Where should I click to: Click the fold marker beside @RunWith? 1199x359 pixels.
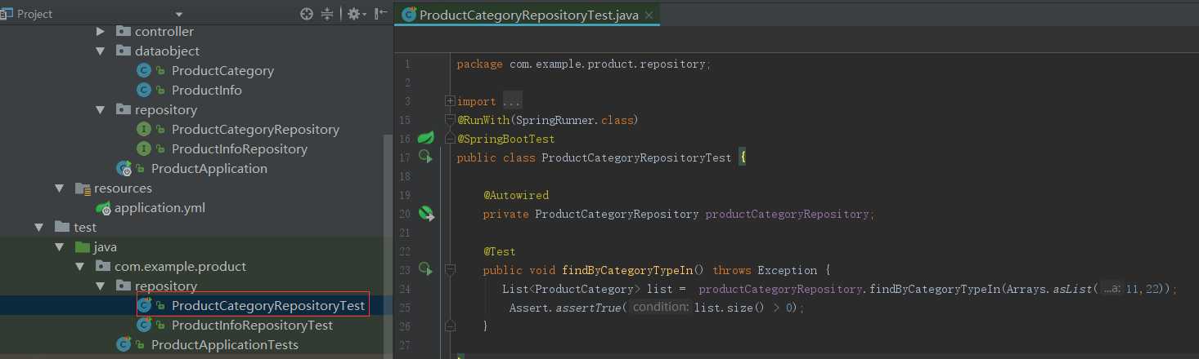tap(450, 120)
